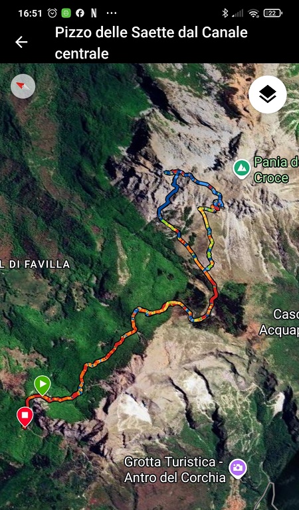Open the alarm clock status icon
The width and height of the screenshot is (299, 510).
click(x=52, y=13)
